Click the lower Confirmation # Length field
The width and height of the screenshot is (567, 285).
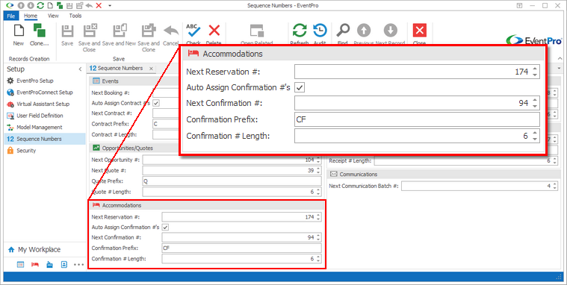point(241,259)
